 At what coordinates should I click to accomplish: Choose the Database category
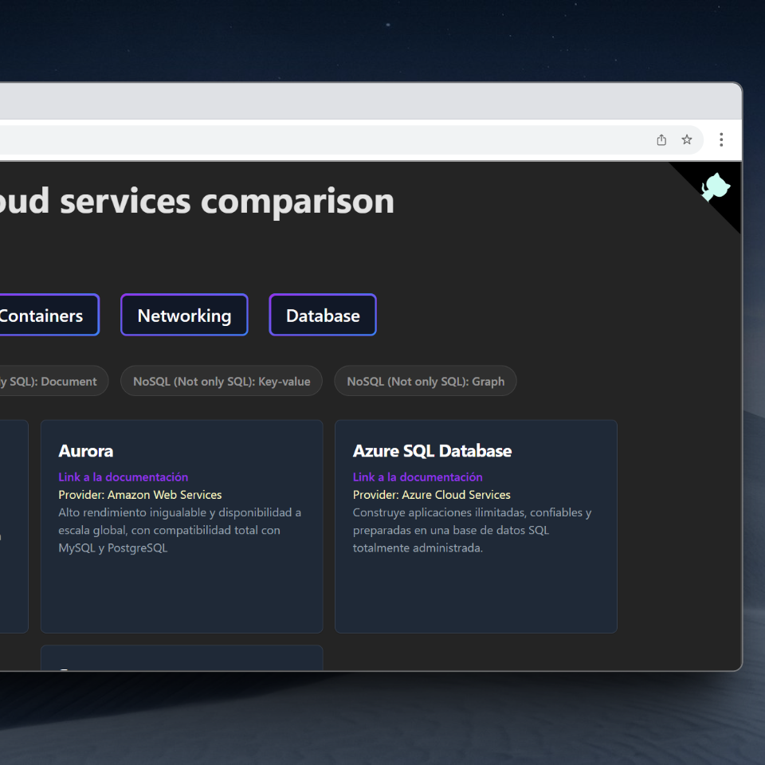coord(323,316)
